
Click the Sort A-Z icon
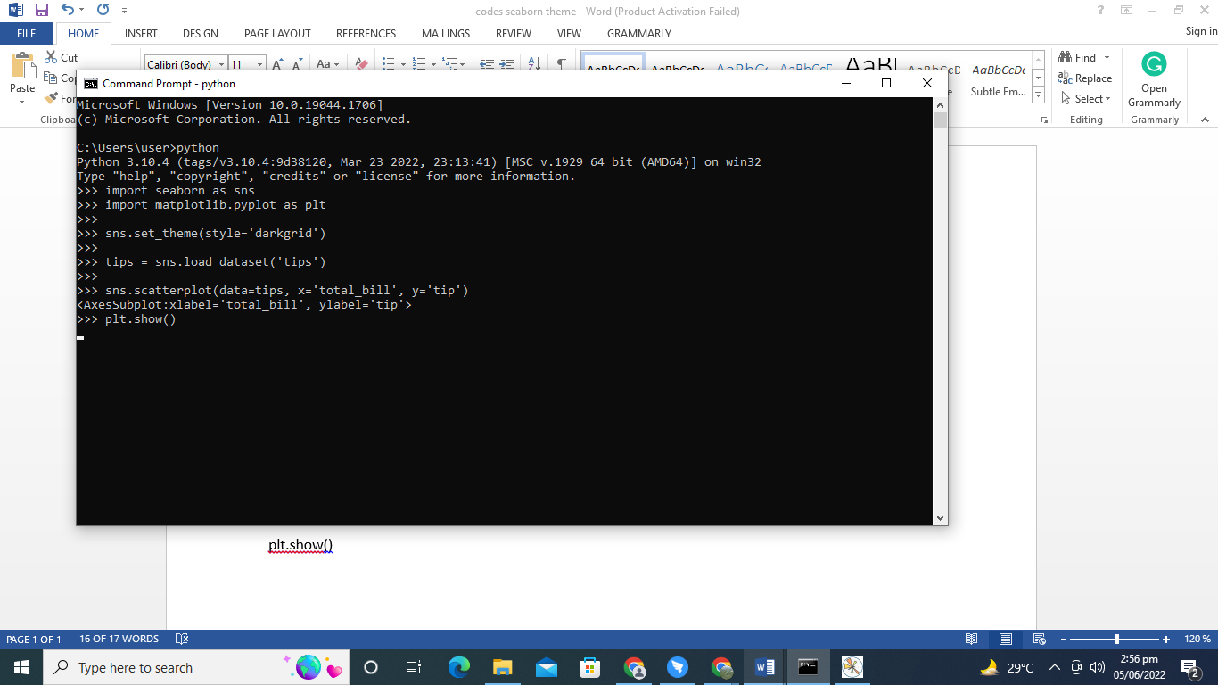pos(534,64)
